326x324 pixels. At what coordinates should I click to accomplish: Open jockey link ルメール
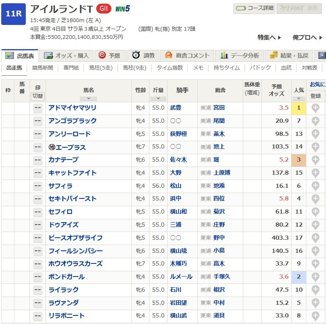coord(181,277)
